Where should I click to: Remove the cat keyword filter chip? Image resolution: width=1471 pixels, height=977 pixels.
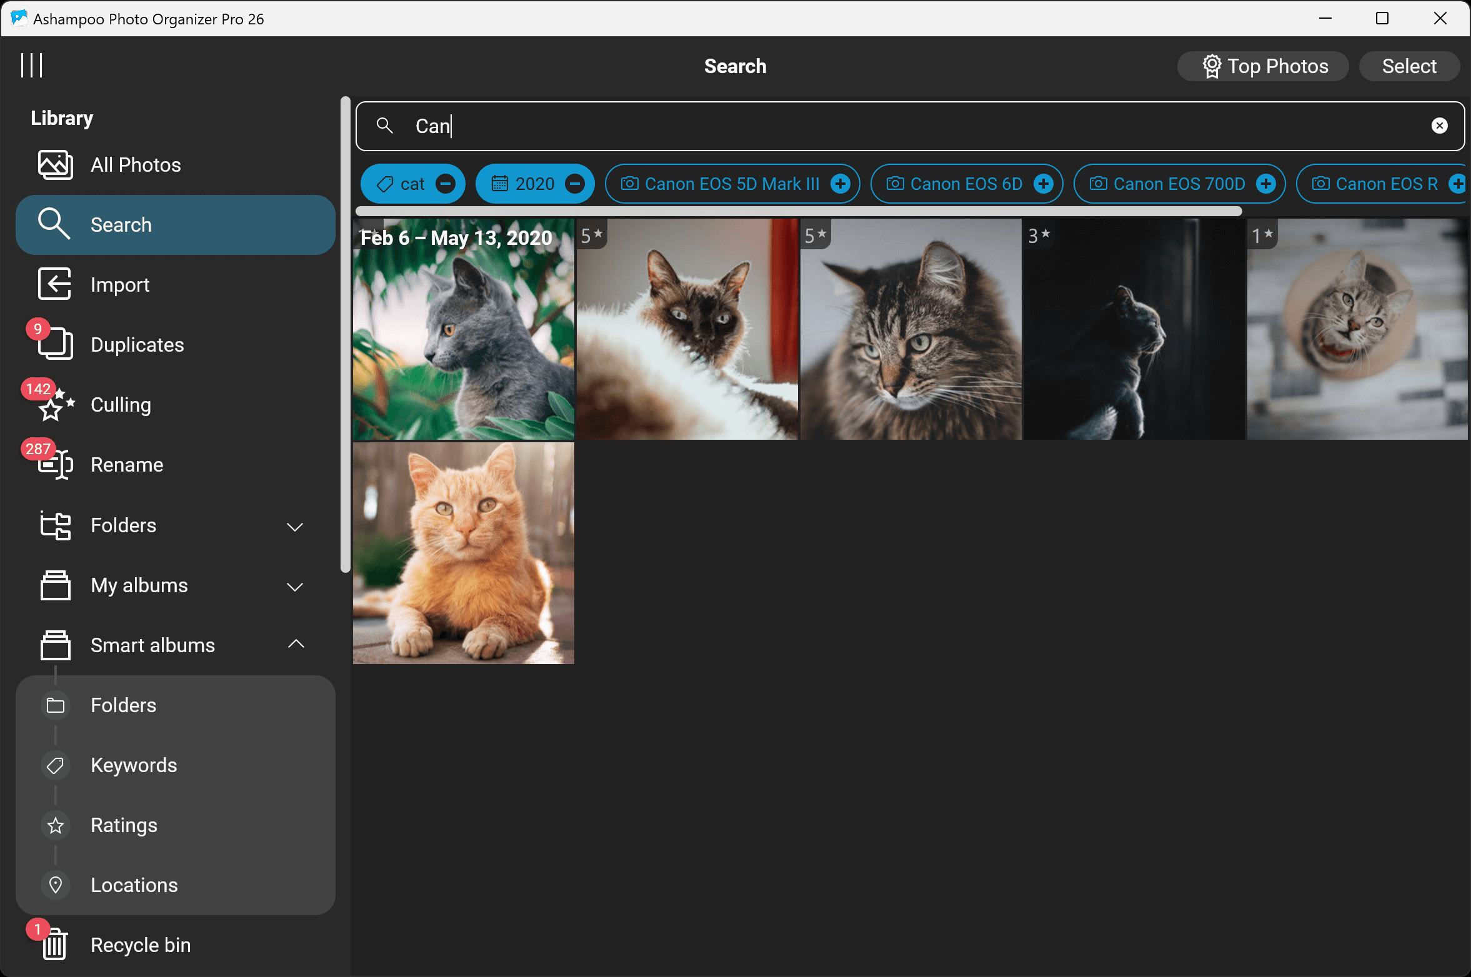coord(445,184)
